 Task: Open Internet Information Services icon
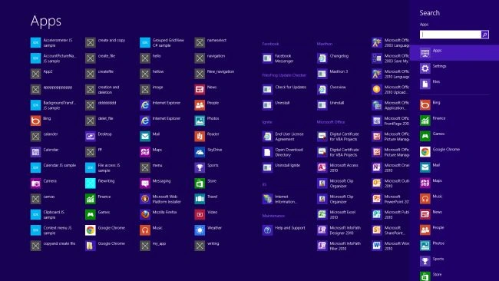(x=267, y=199)
